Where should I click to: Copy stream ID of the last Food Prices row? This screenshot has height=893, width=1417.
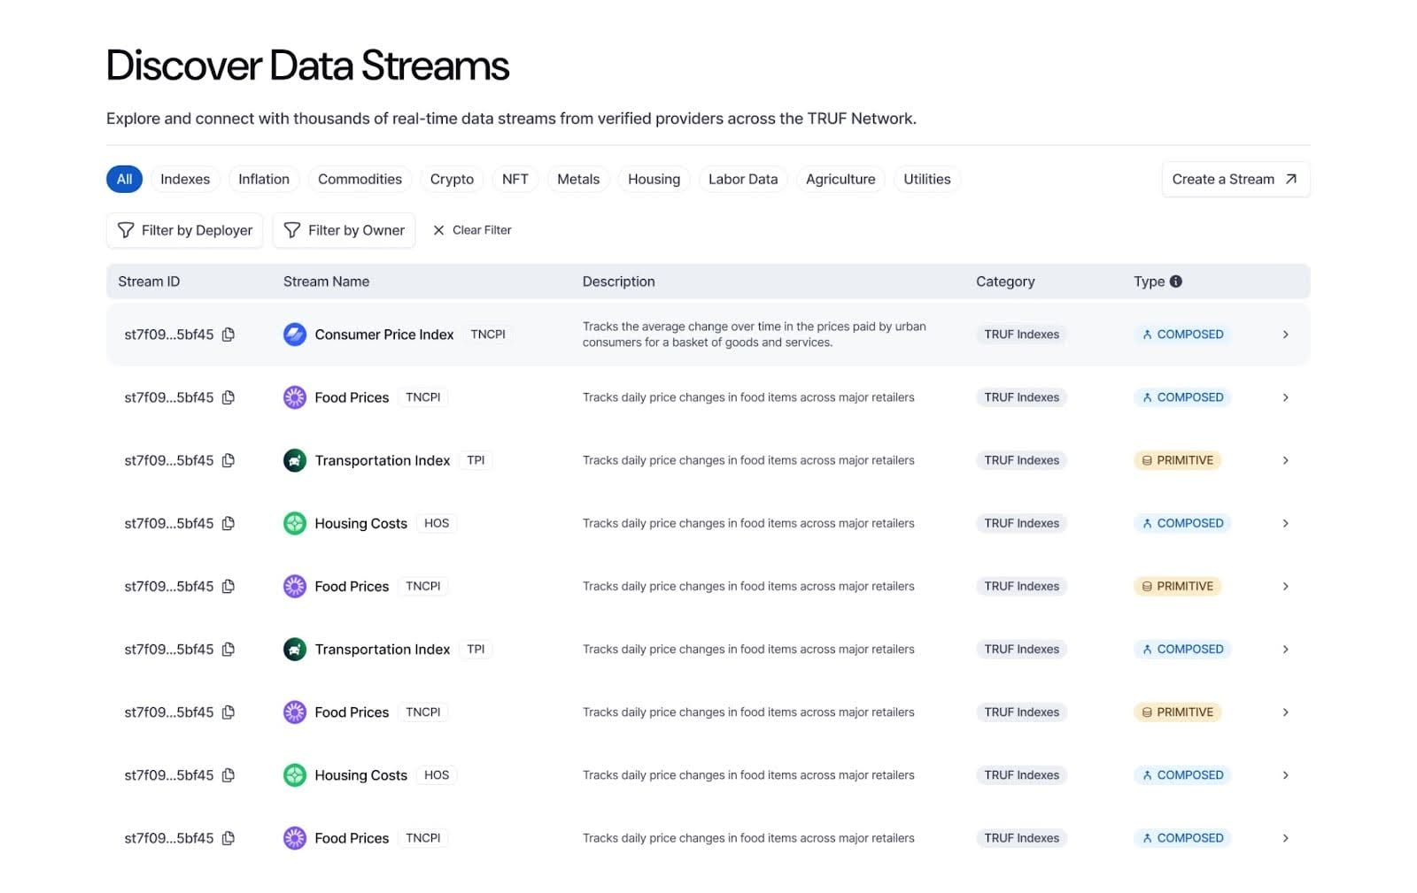coord(228,838)
